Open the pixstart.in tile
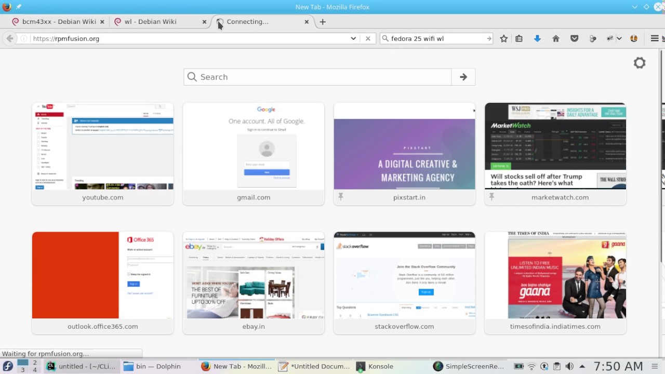Viewport: 665px width, 374px height. tap(404, 154)
